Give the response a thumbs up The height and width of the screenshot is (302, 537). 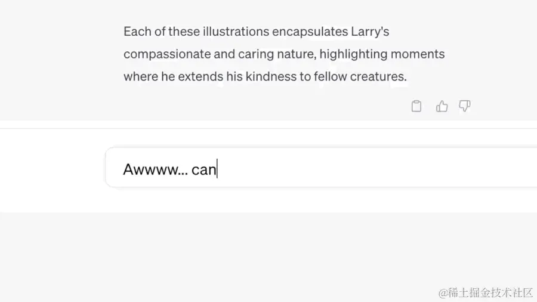[x=442, y=106]
